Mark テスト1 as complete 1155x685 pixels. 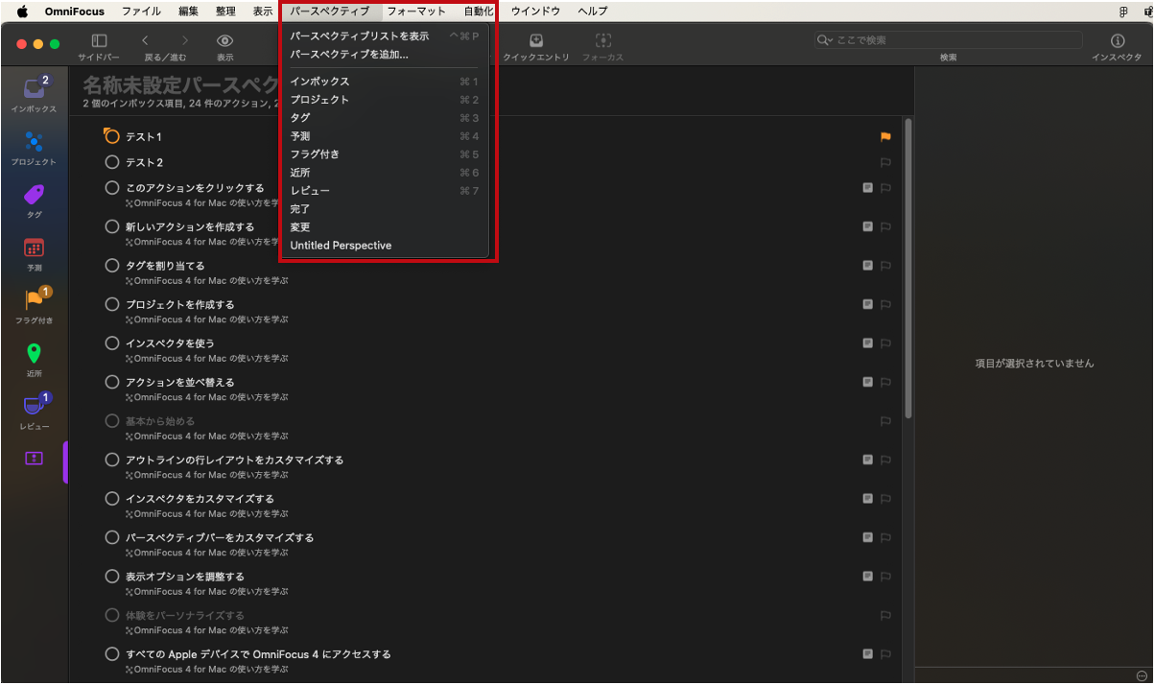(x=112, y=137)
